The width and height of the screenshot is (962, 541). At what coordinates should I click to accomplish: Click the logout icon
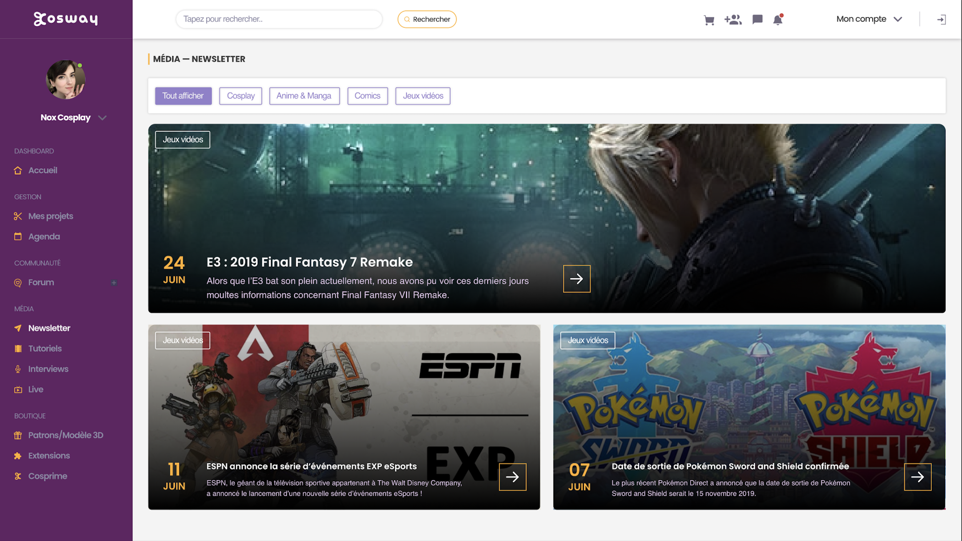tap(941, 19)
